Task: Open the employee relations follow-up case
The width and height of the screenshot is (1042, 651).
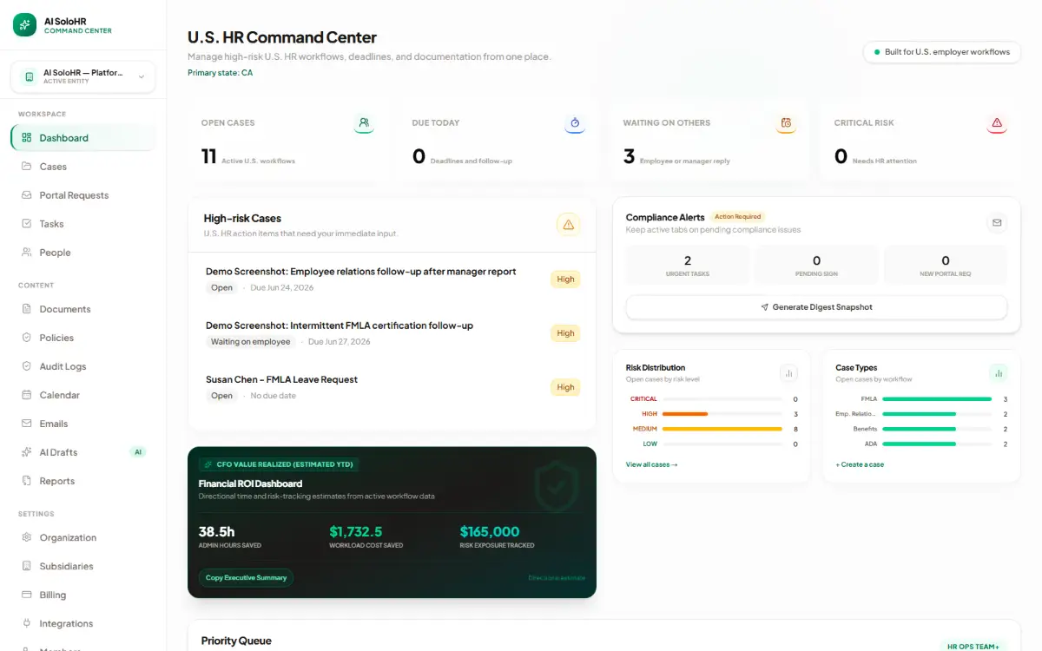Action: 392,279
